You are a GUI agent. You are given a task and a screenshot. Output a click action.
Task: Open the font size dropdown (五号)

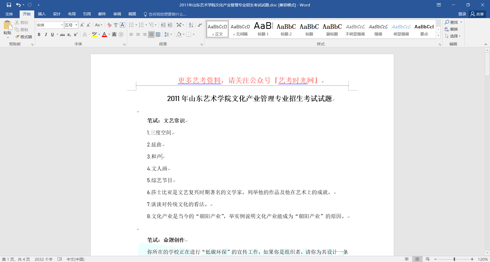(x=76, y=25)
